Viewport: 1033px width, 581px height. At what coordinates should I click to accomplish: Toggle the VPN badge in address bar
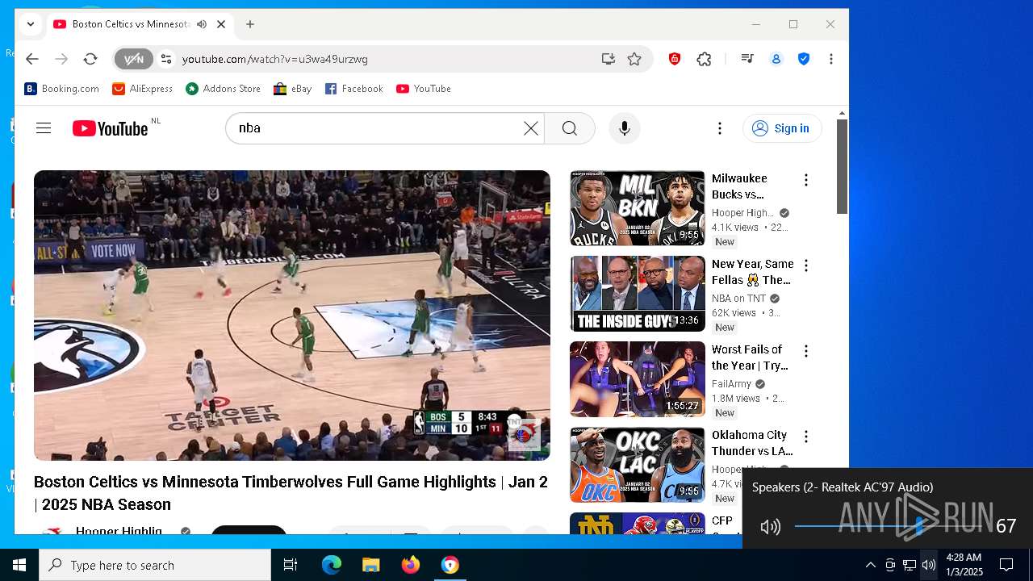click(x=134, y=59)
